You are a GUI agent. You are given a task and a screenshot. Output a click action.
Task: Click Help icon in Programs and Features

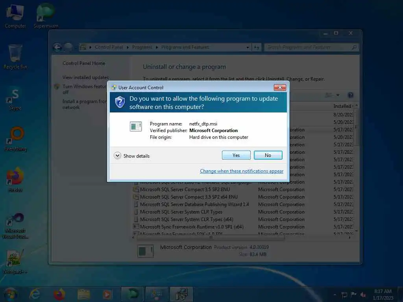(x=350, y=95)
